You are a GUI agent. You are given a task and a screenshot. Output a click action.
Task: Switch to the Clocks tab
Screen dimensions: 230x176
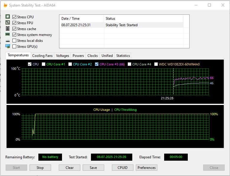tap(92, 56)
